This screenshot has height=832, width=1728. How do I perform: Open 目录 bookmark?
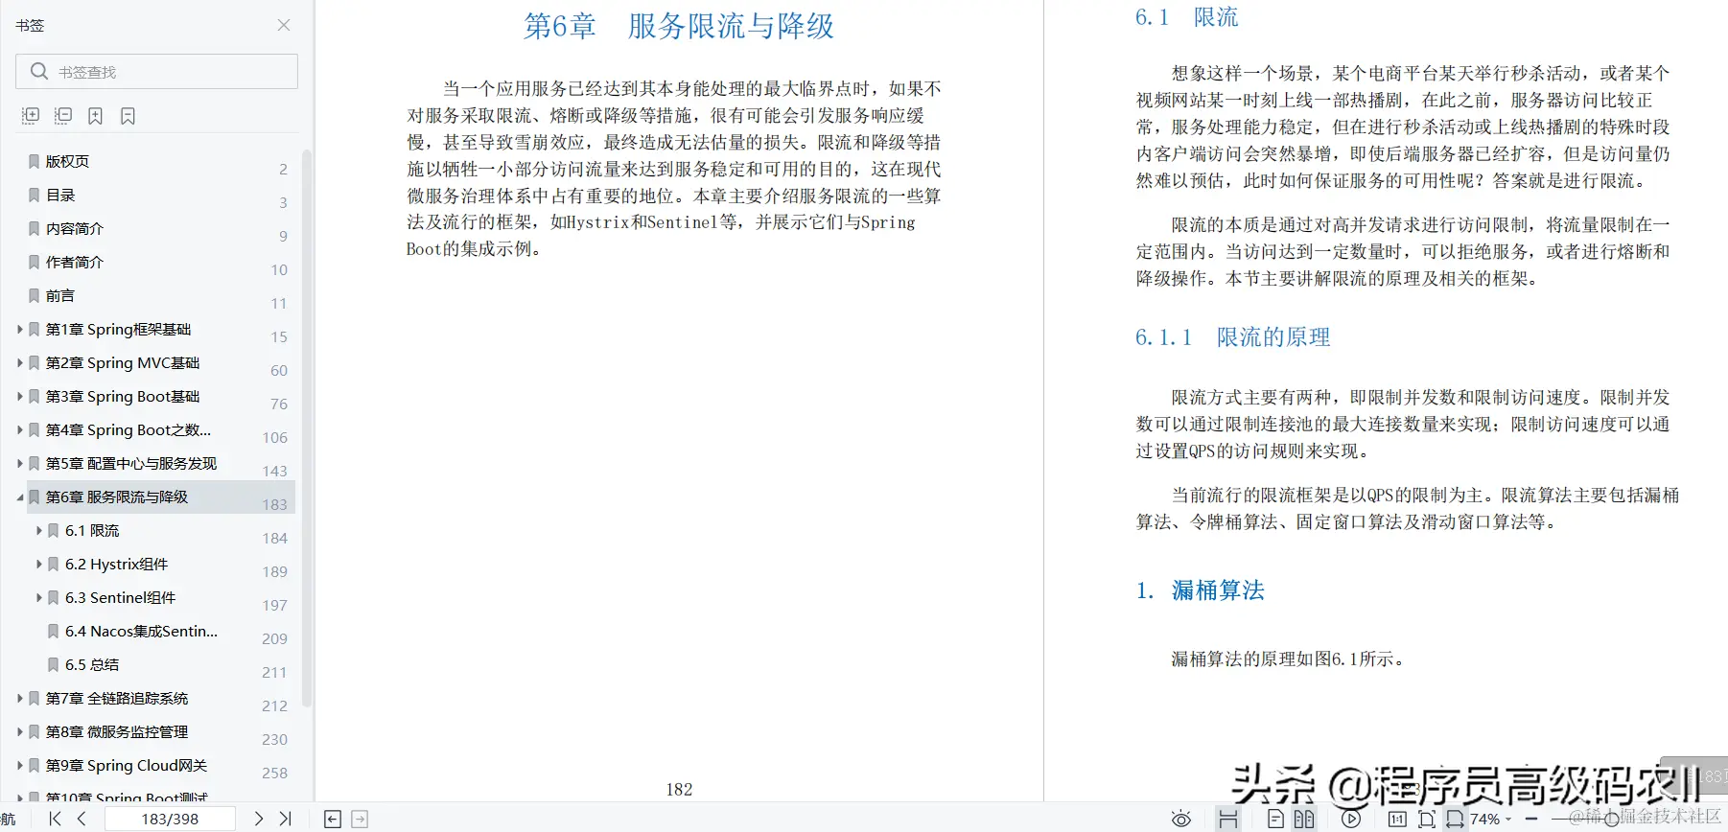coord(60,195)
